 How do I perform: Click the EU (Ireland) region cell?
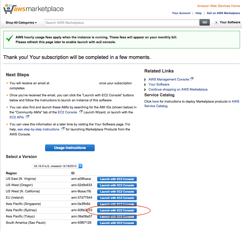click(x=15, y=197)
